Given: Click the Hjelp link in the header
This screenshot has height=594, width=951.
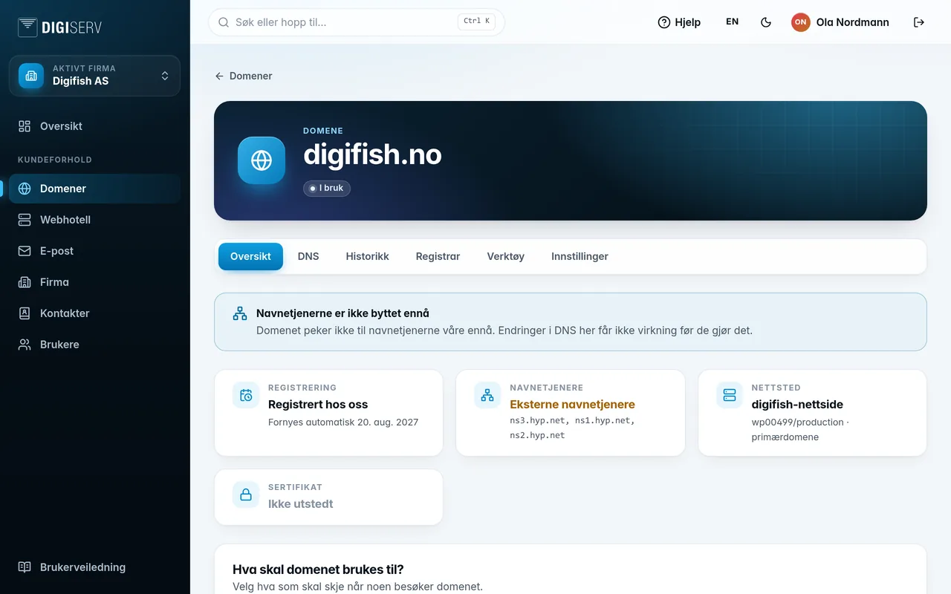Looking at the screenshot, I should pos(679,22).
